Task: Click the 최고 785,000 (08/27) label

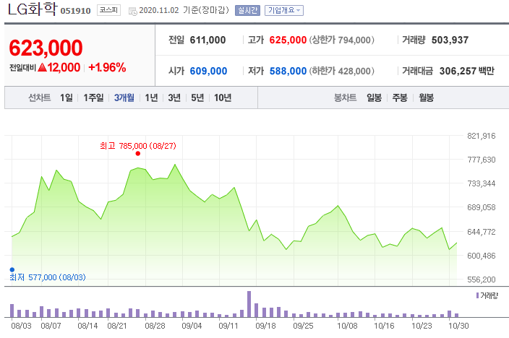Action: point(138,146)
